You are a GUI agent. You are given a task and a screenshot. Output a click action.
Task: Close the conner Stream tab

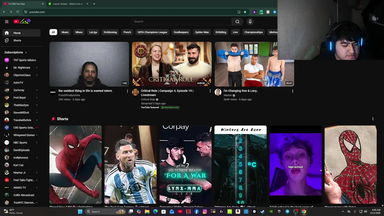pos(87,4)
